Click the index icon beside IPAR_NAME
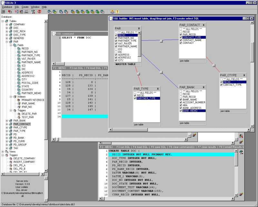Image resolution: width=258 pixels, height=207 pixels. point(19,103)
